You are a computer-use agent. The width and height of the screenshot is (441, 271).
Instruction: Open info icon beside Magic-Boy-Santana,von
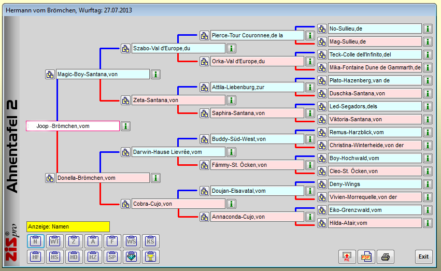(155, 74)
